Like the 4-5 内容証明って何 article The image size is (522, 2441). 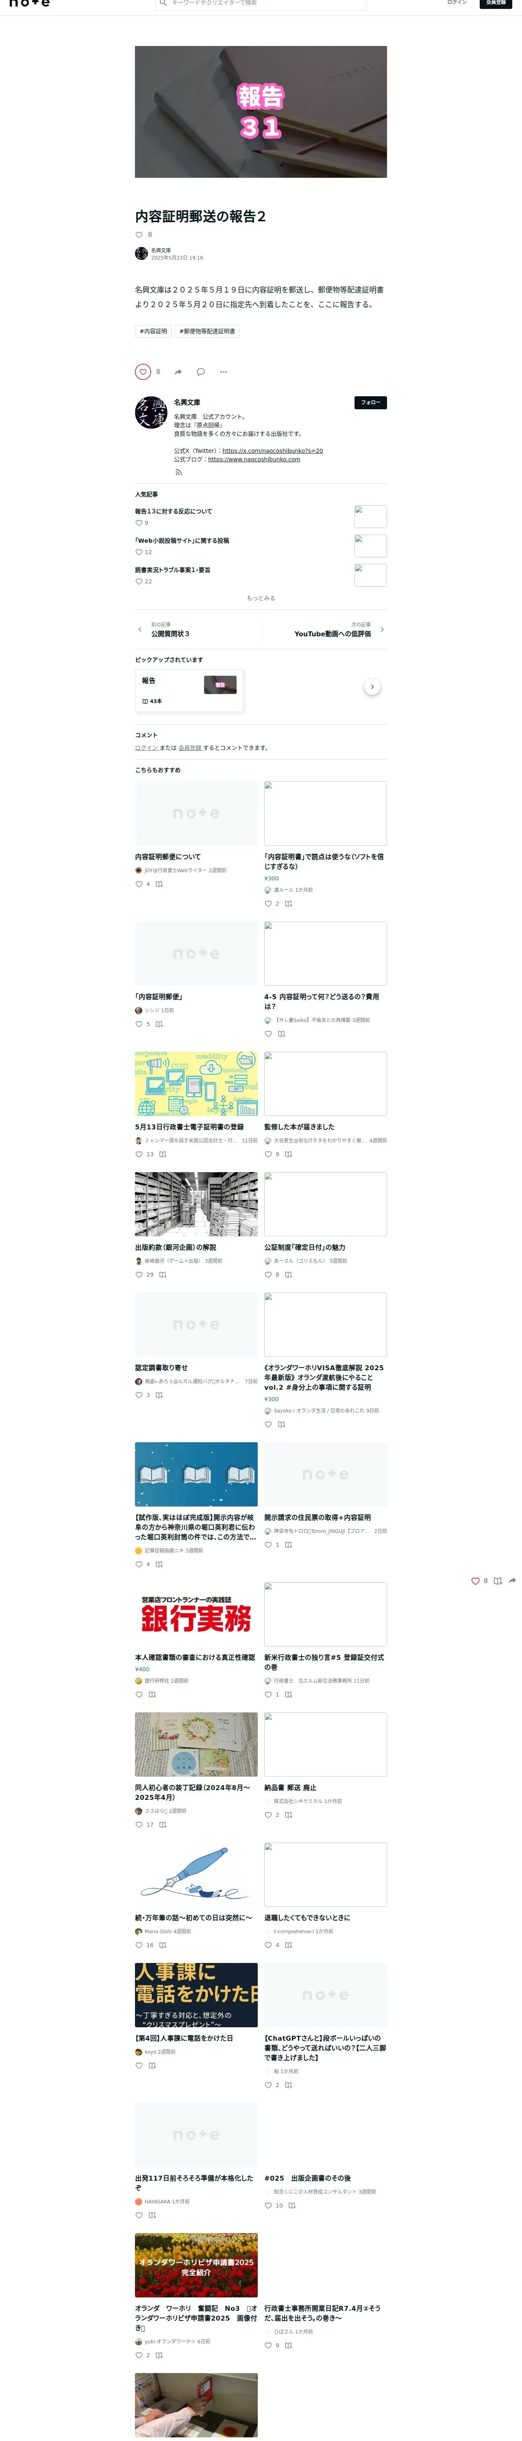[x=268, y=1034]
